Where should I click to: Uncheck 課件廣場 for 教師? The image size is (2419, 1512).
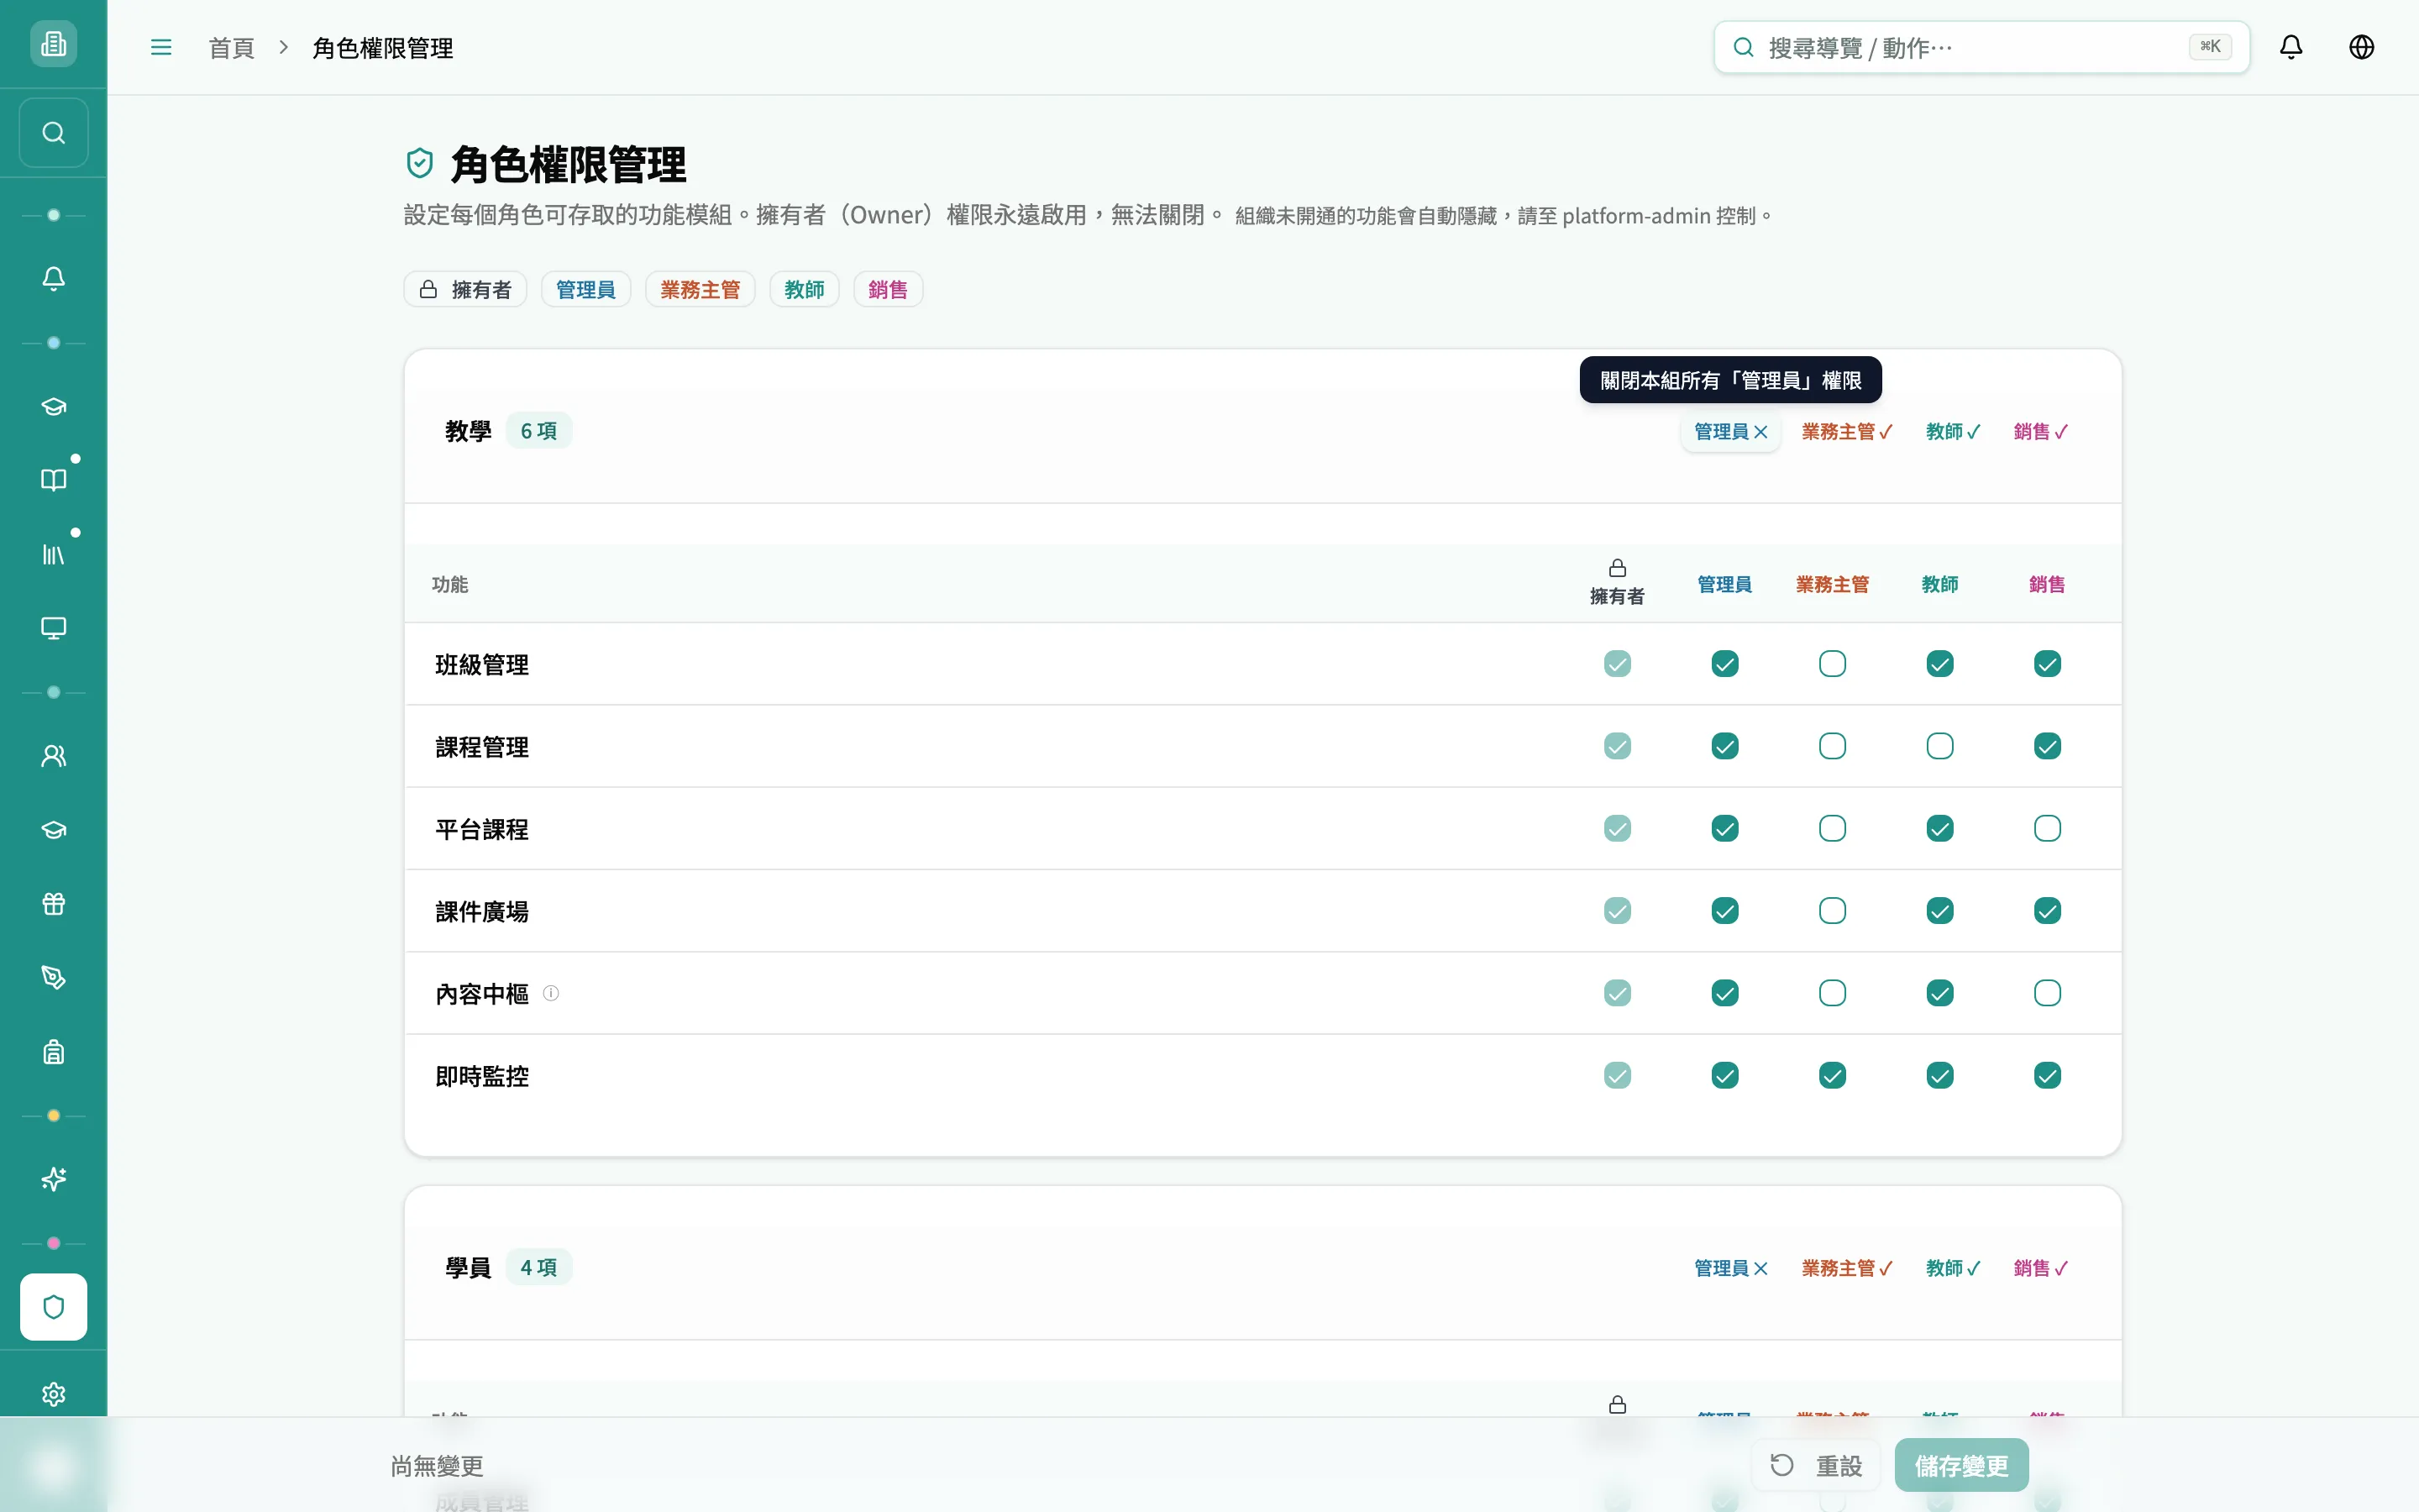pyautogui.click(x=1939, y=911)
